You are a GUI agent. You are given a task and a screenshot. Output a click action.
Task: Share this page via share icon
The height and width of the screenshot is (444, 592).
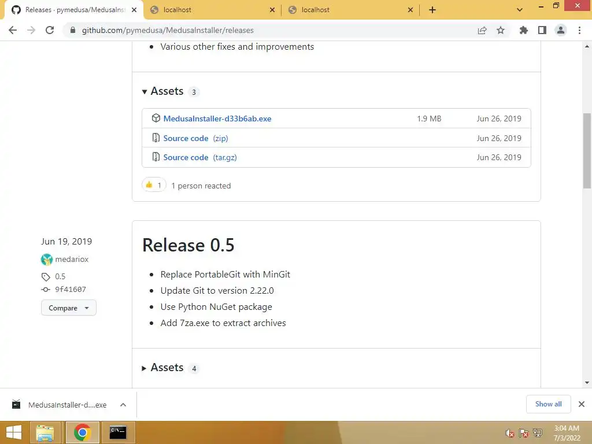pyautogui.click(x=482, y=30)
